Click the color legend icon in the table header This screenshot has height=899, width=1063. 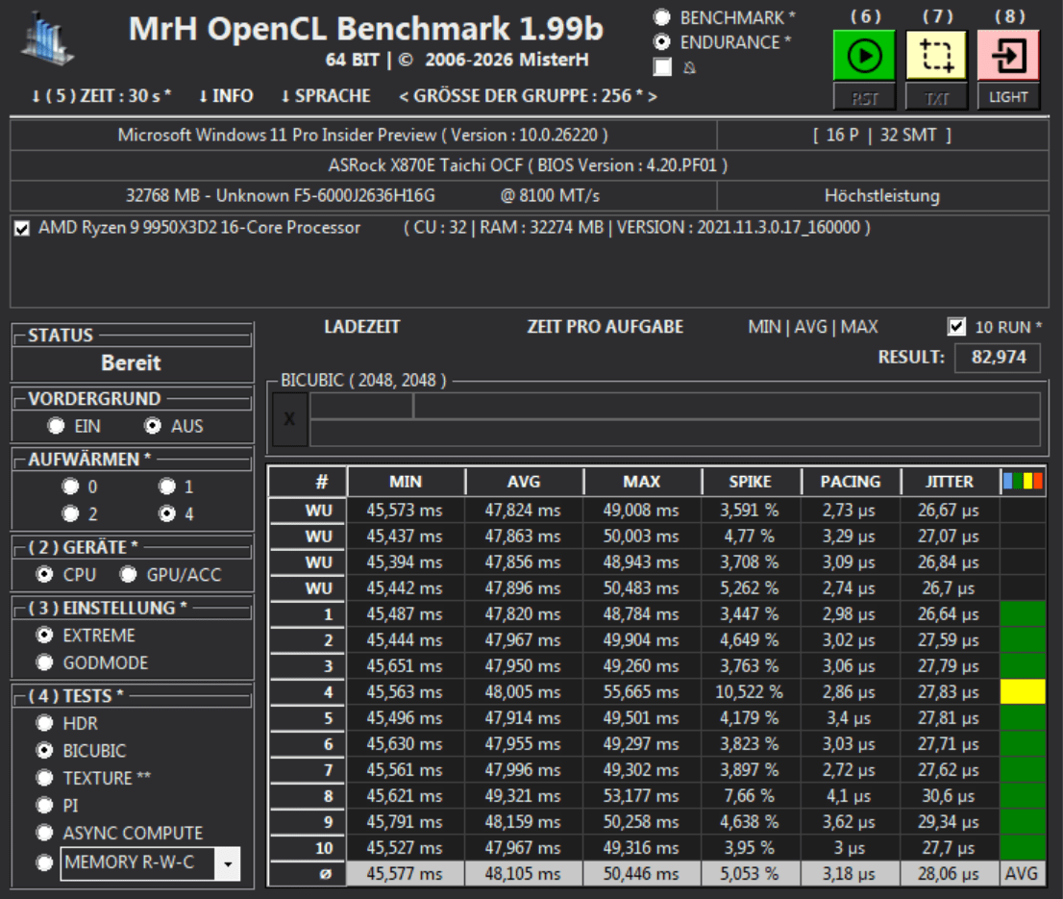1023,482
